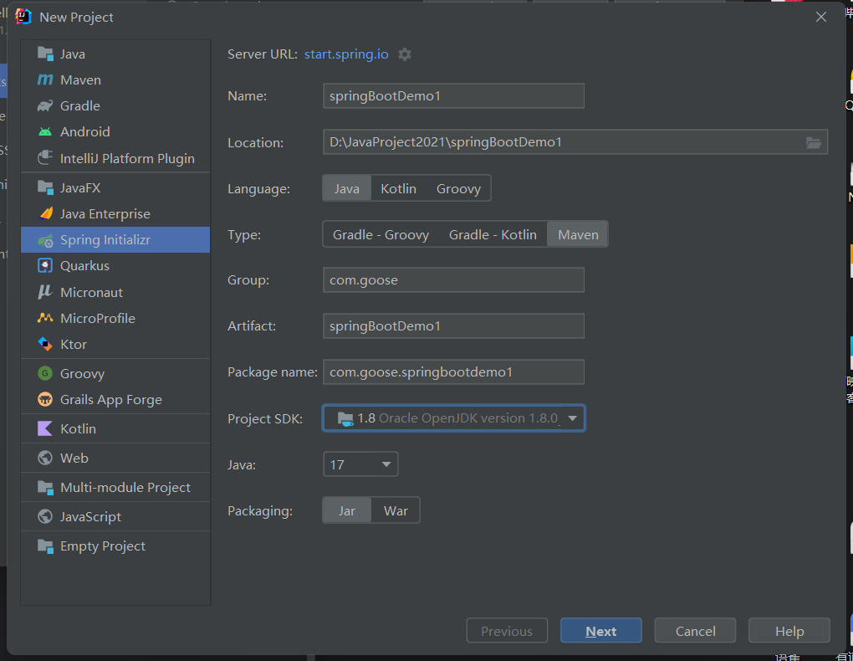Choose Gradle - Groovy project type
Image resolution: width=853 pixels, height=661 pixels.
click(x=381, y=234)
